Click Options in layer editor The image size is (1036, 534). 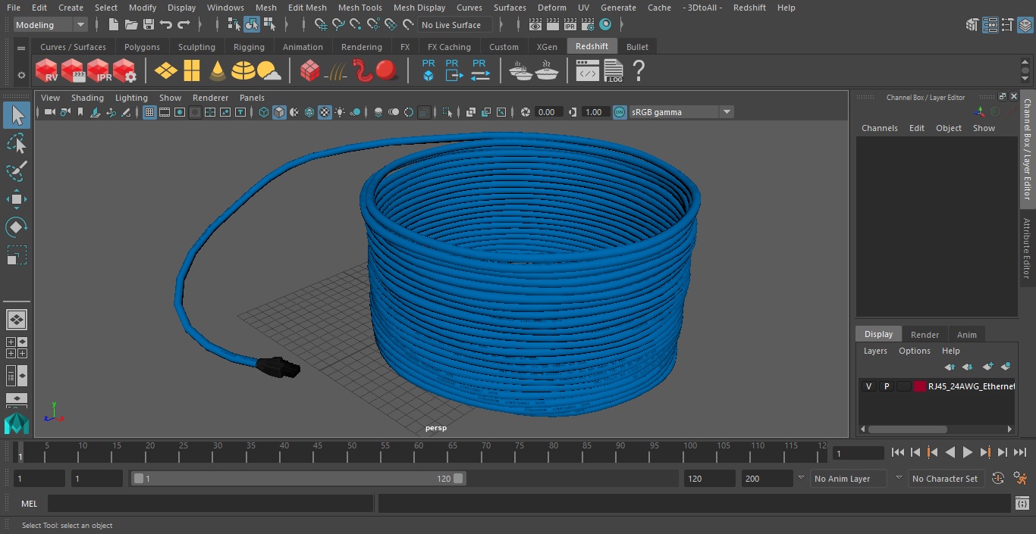pyautogui.click(x=914, y=351)
